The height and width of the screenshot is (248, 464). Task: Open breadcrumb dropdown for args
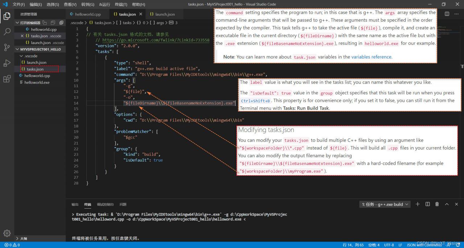pos(158,22)
